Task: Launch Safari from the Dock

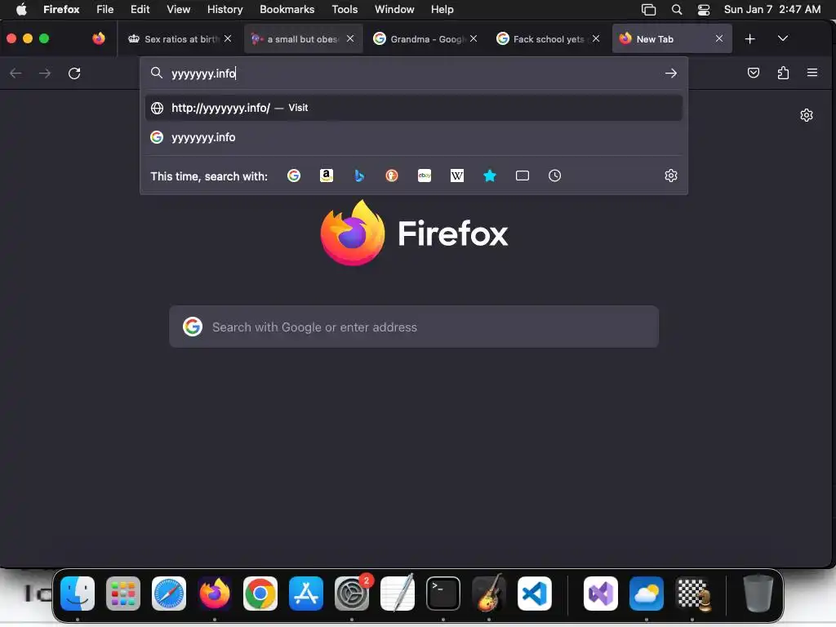Action: pyautogui.click(x=169, y=593)
